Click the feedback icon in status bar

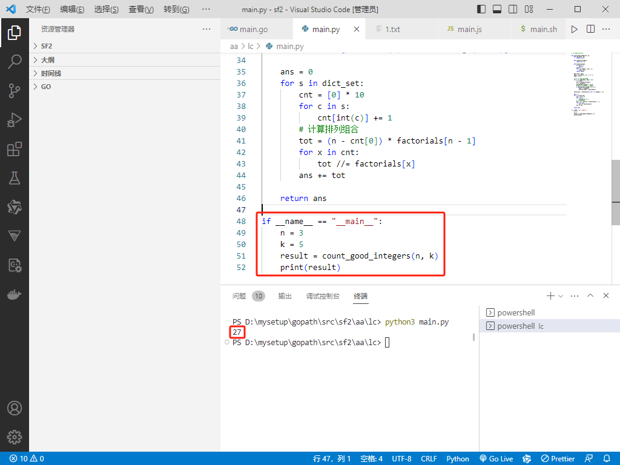pyautogui.click(x=589, y=459)
